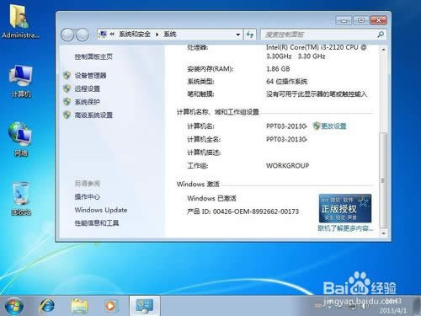
Task: Open 系统保护 link
Action: 88,102
